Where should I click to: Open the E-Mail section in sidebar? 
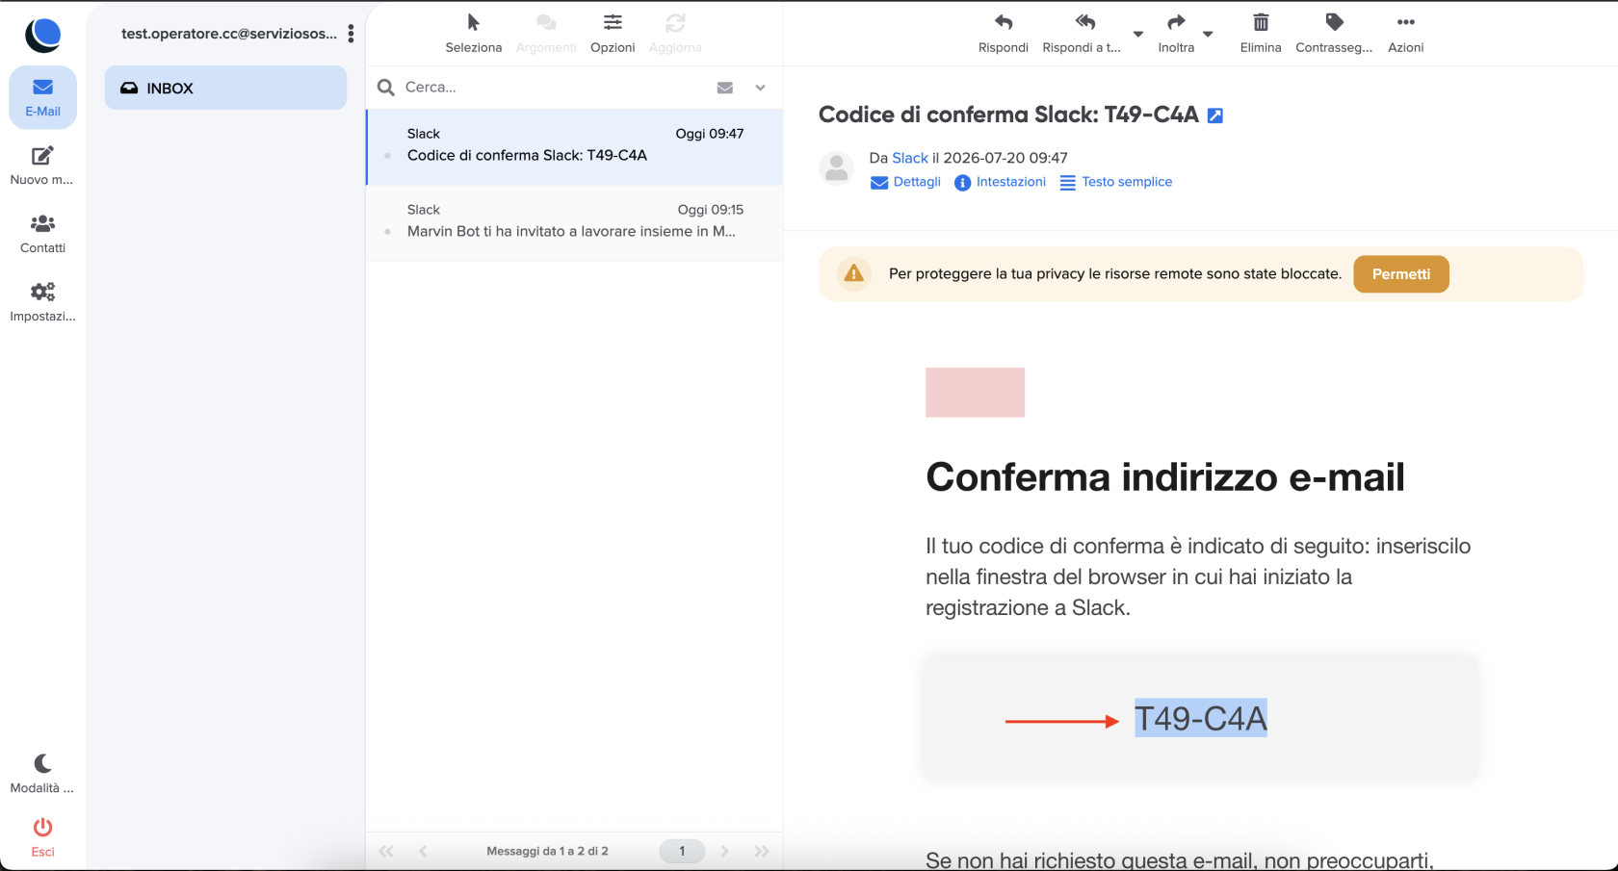point(42,97)
